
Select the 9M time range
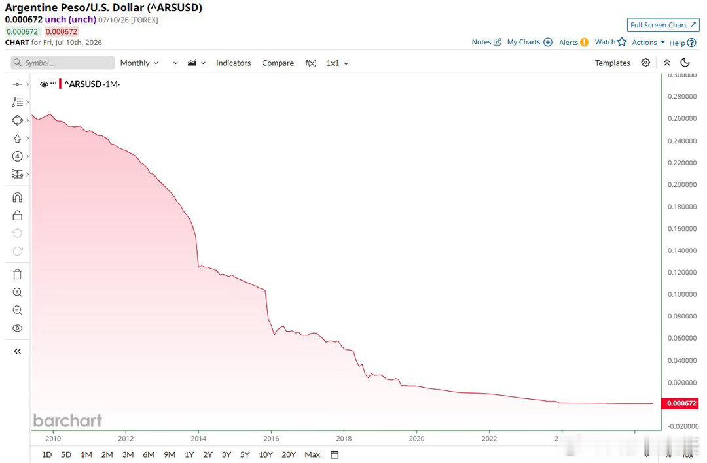[x=169, y=455]
